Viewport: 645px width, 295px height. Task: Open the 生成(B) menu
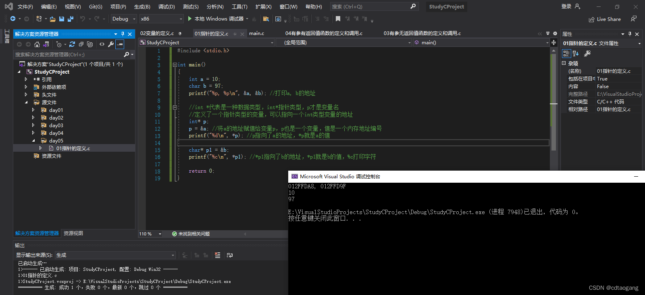(x=142, y=7)
